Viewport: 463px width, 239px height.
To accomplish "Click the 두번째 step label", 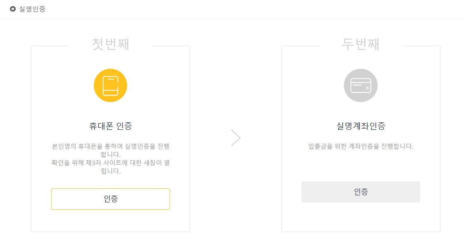I will point(361,45).
